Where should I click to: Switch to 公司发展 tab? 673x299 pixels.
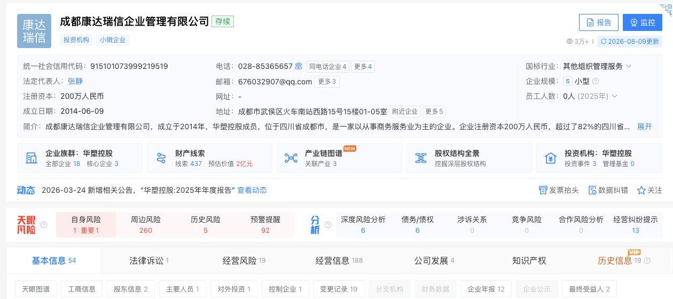tap(434, 261)
